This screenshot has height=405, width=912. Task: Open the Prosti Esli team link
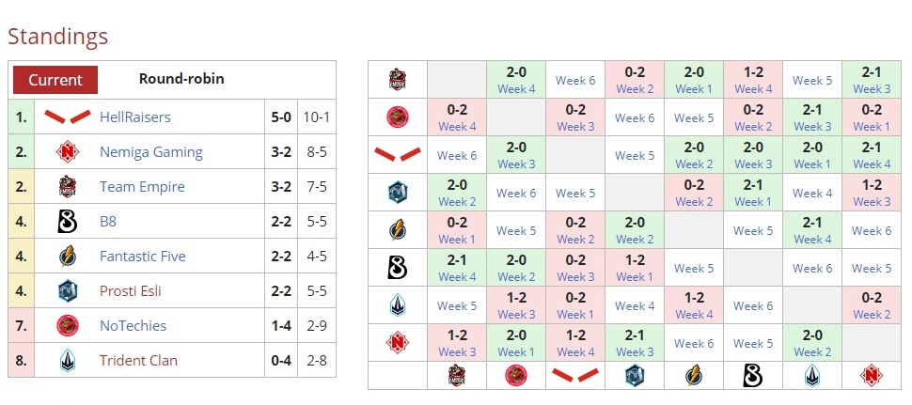click(130, 291)
